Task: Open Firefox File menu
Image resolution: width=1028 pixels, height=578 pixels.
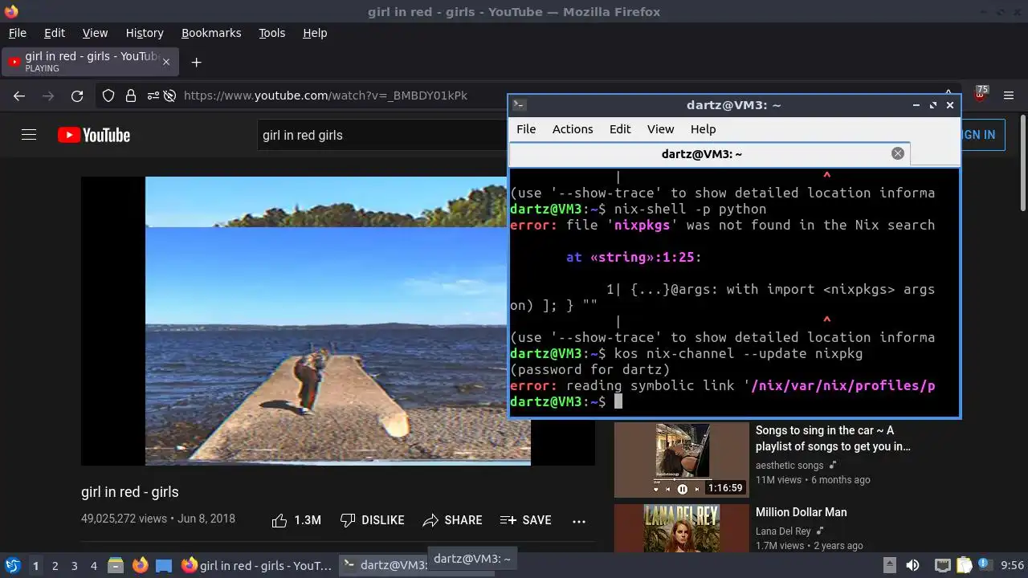Action: click(18, 33)
